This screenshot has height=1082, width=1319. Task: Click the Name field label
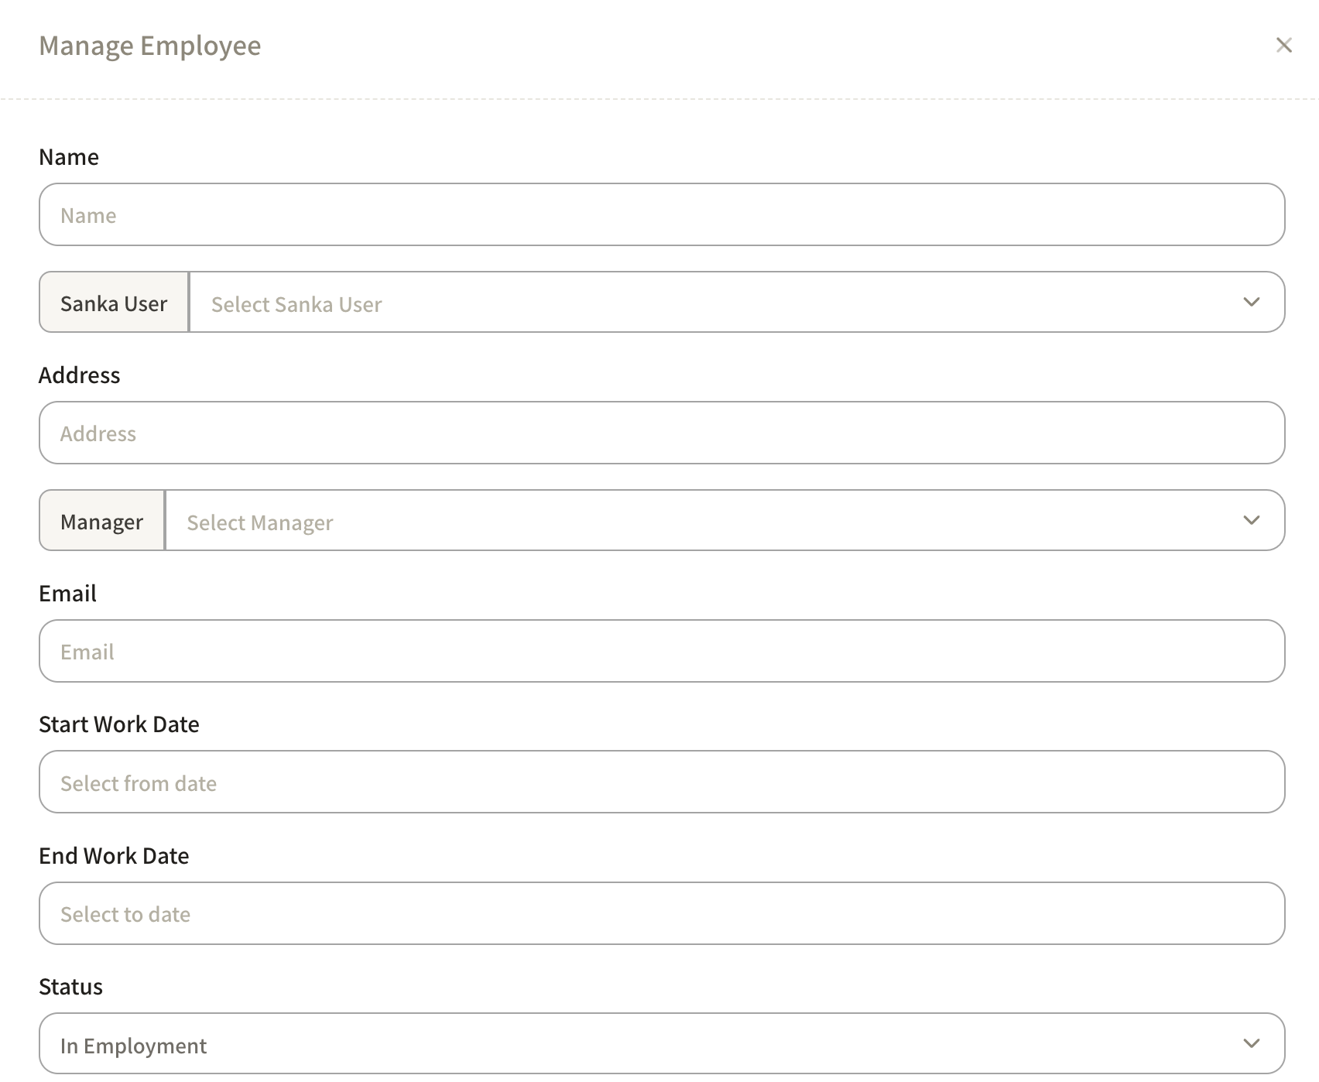coord(69,157)
